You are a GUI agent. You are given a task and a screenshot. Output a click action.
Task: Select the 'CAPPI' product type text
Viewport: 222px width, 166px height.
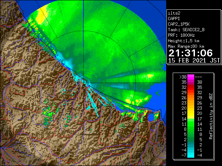click(174, 19)
